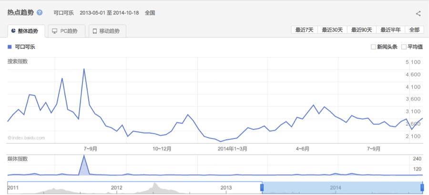Screen dimensions: 429x195
Task: Click the 搜索指数 chart label
Action: pyautogui.click(x=18, y=61)
